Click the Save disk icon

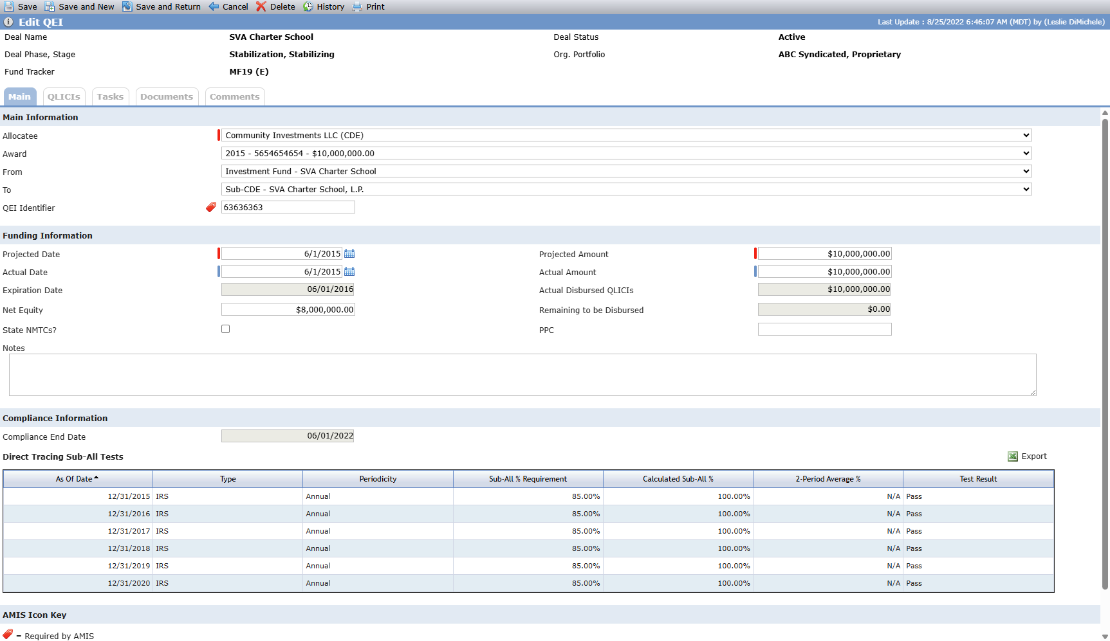[9, 6]
